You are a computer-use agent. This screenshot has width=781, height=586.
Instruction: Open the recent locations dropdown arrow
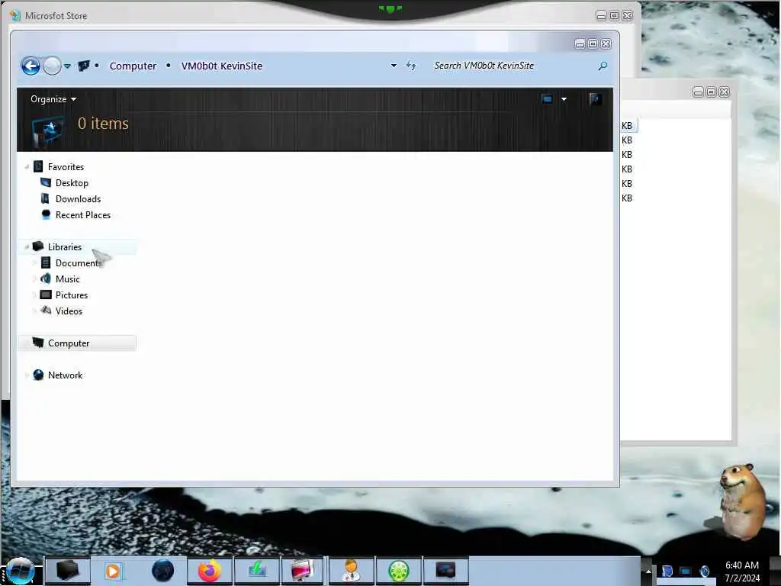(x=67, y=66)
